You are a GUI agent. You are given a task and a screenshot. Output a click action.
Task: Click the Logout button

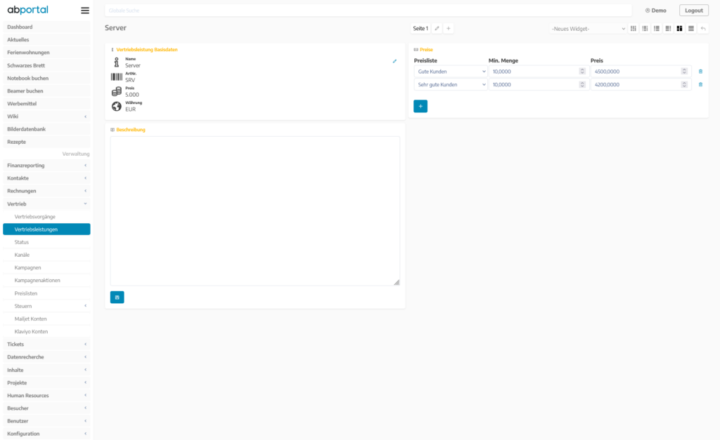tap(693, 11)
